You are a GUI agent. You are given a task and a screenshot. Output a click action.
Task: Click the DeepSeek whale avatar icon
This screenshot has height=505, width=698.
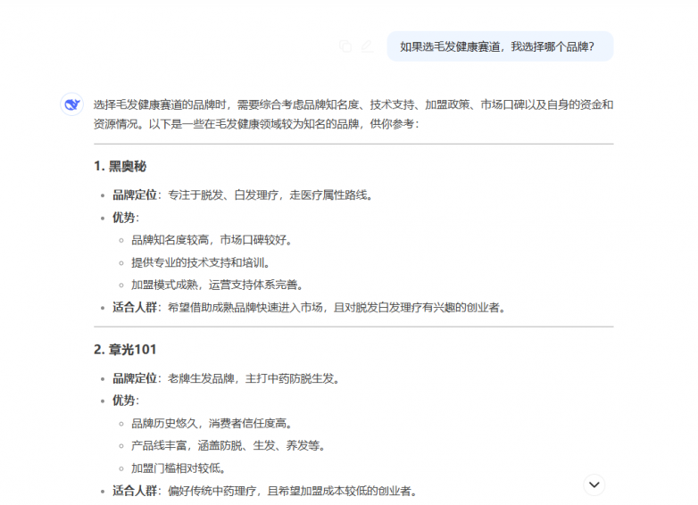pos(71,104)
